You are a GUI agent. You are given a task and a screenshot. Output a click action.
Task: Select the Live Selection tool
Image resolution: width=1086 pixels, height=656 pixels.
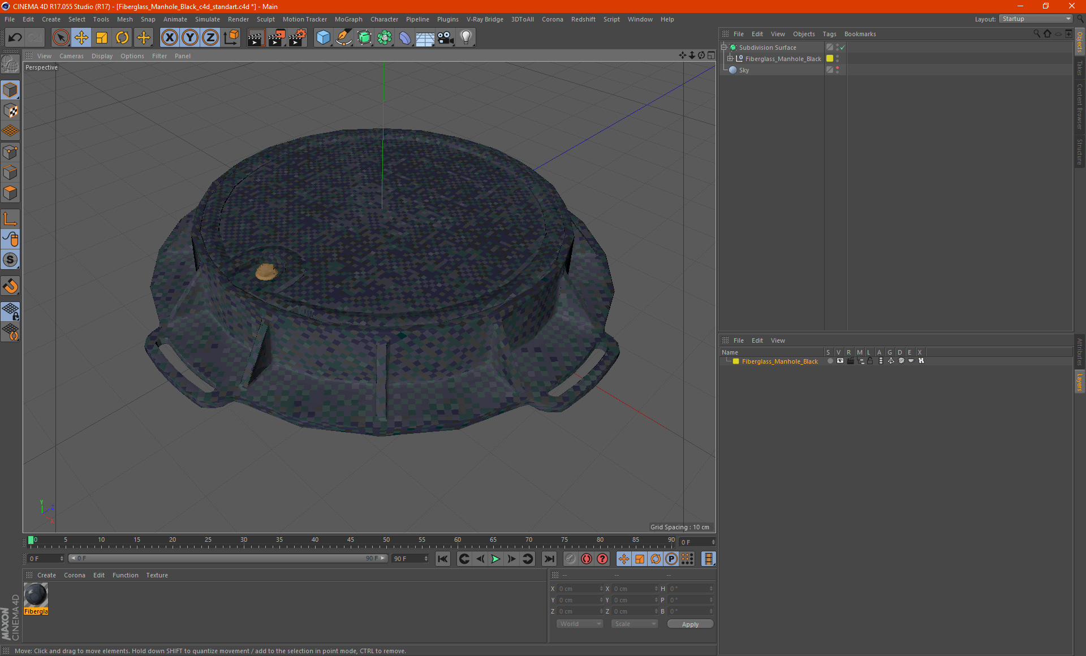point(61,37)
